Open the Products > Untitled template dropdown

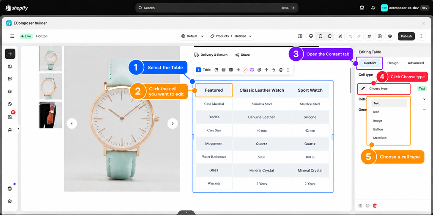click(231, 36)
